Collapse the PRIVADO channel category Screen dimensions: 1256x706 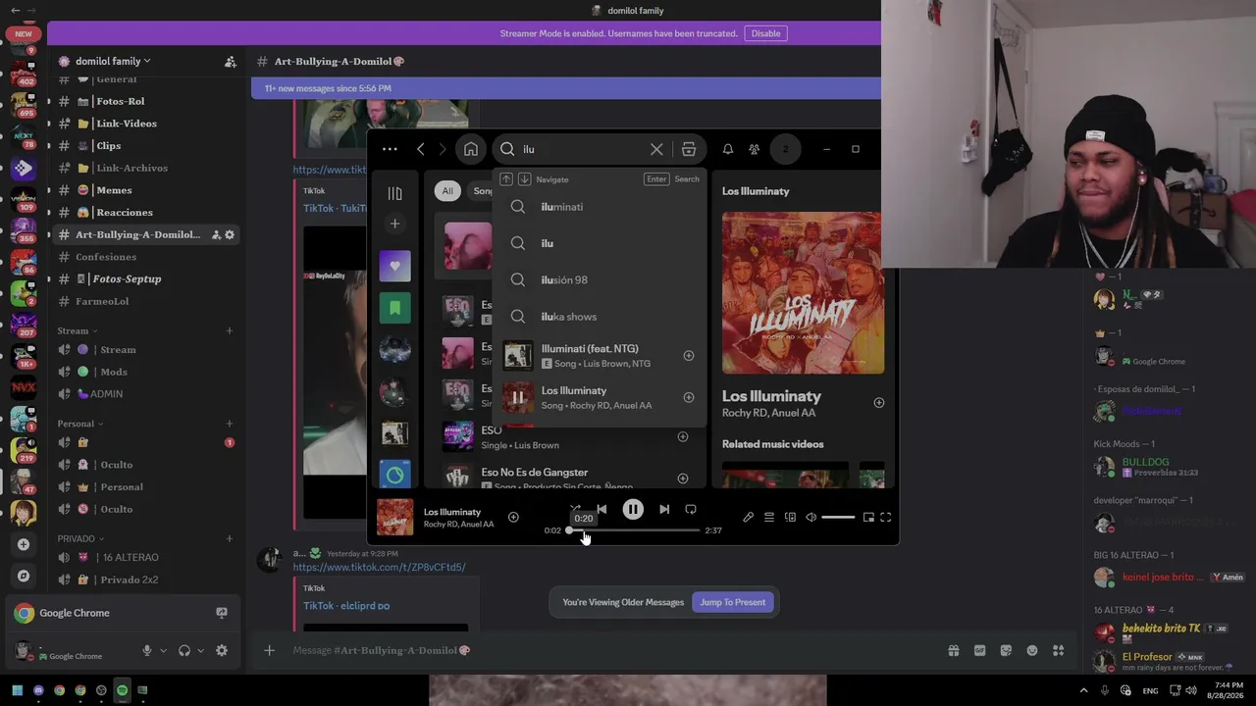coord(80,538)
